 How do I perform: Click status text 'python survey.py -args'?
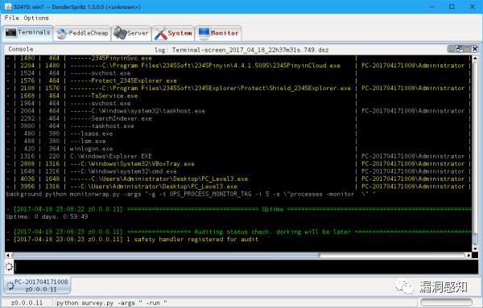(x=112, y=302)
